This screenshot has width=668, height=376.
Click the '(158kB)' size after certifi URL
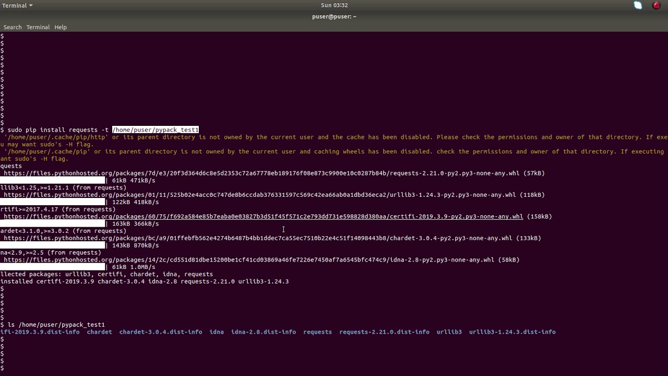pyautogui.click(x=539, y=217)
